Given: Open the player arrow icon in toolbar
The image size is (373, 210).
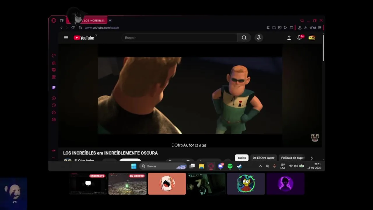Looking at the screenshot, I should coord(286,28).
